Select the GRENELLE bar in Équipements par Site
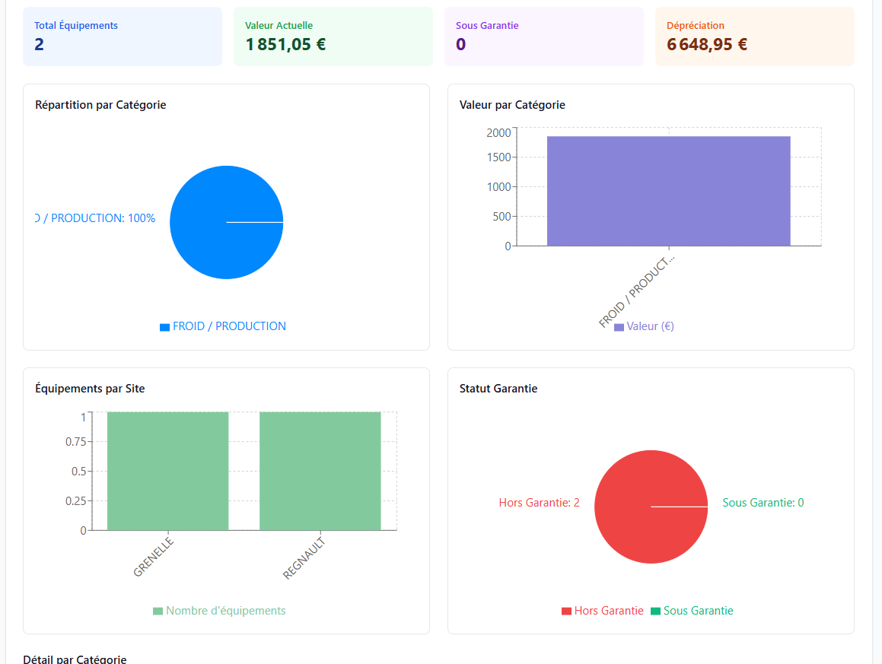This screenshot has height=664, width=882. click(167, 472)
